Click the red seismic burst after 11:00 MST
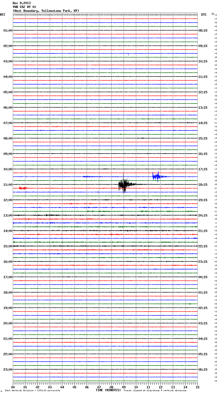 (23, 188)
